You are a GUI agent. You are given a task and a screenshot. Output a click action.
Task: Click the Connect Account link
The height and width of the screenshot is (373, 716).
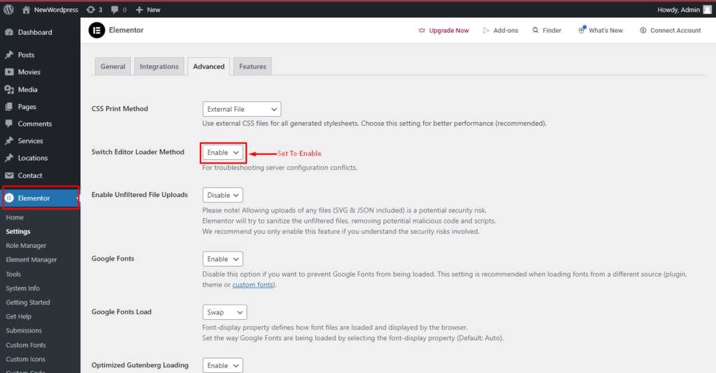click(x=675, y=31)
